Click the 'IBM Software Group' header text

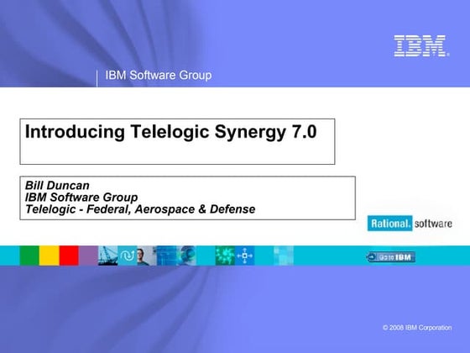[159, 75]
